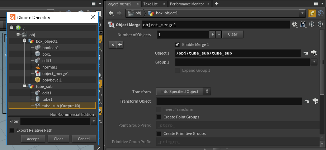Image resolution: width=326 pixels, height=150 pixels.
Task: Collapse the tube_sub tree node
Action: tap(24, 86)
